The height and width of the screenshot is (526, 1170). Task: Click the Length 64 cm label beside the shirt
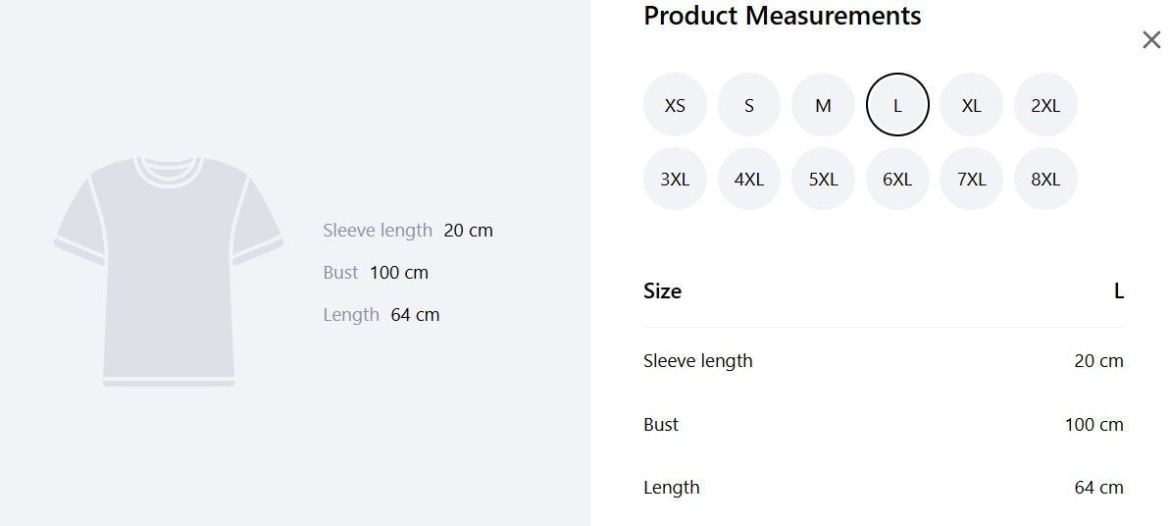[382, 315]
